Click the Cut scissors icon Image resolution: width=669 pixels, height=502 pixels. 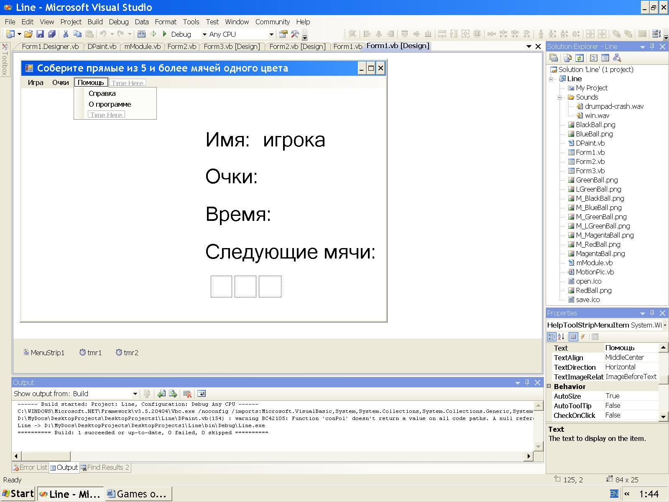pos(66,34)
